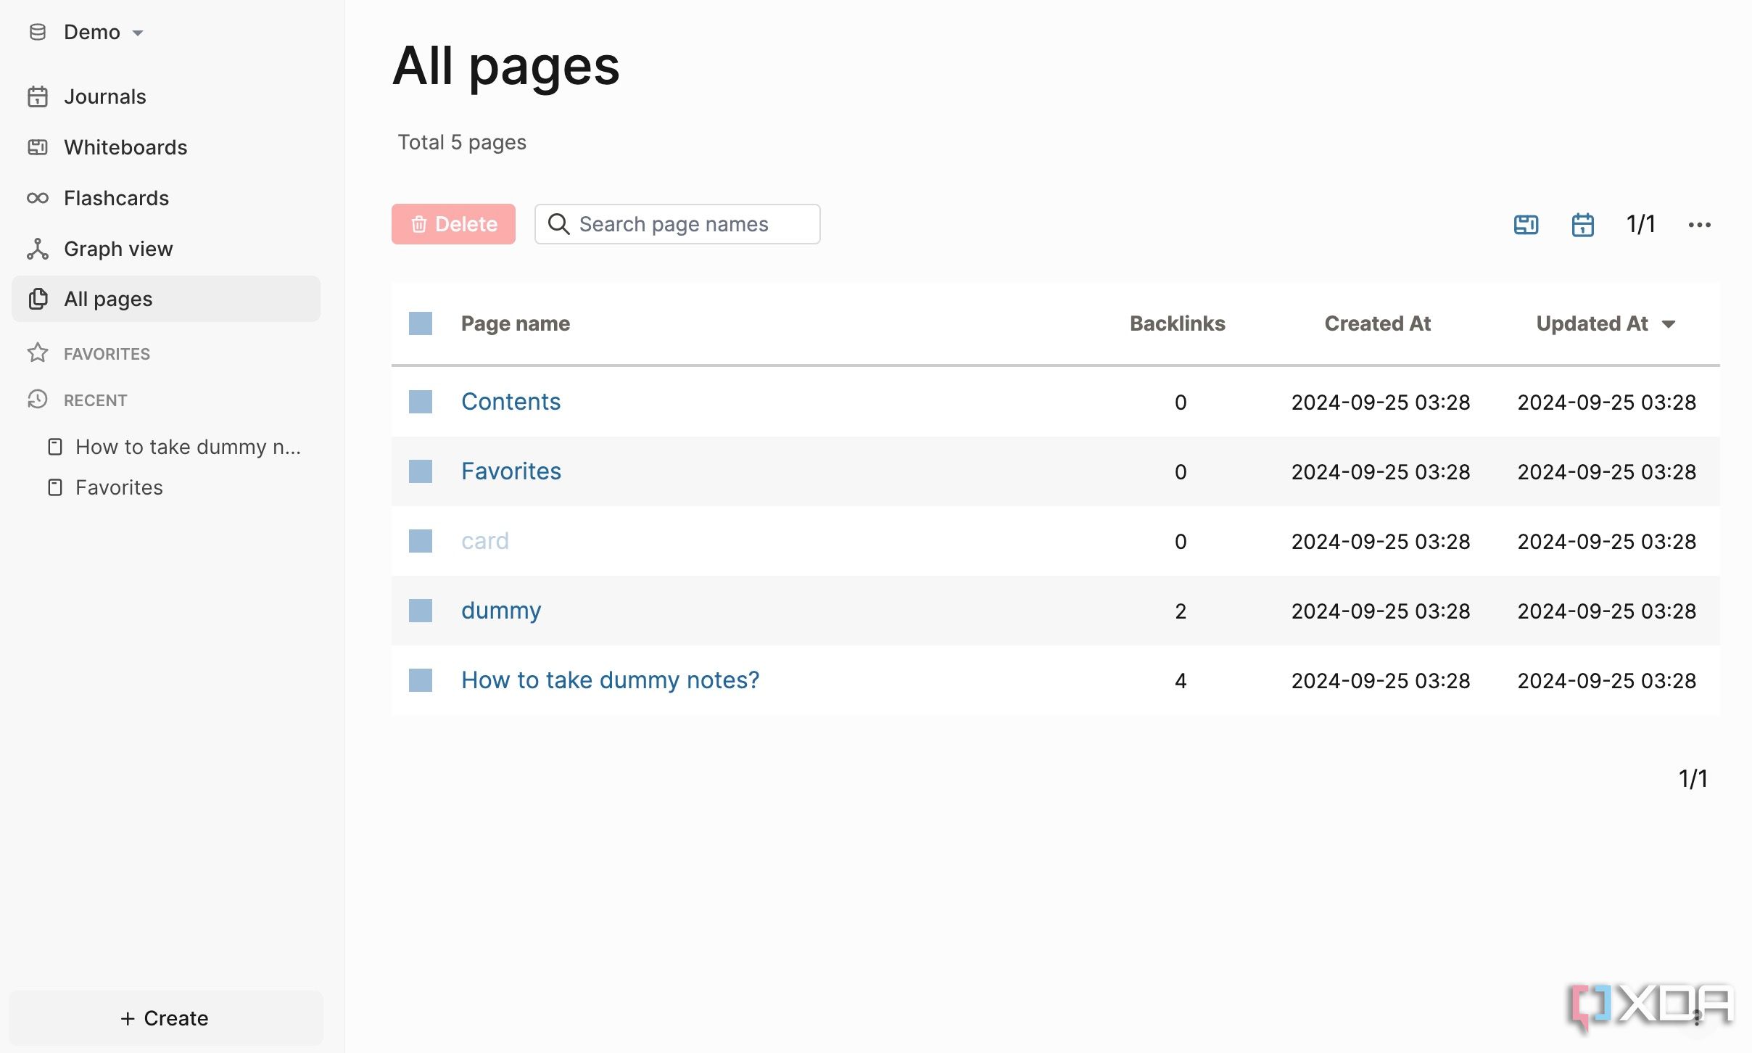Toggle checkbox for card row
This screenshot has width=1752, height=1053.
click(x=421, y=541)
